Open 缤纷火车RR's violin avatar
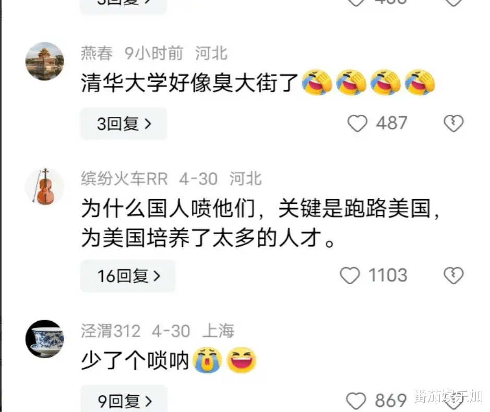The width and height of the screenshot is (490, 412). (x=45, y=187)
